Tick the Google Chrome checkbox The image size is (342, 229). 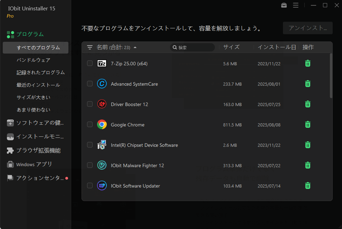coord(89,124)
